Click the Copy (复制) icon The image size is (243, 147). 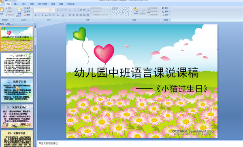[x=6, y=11]
